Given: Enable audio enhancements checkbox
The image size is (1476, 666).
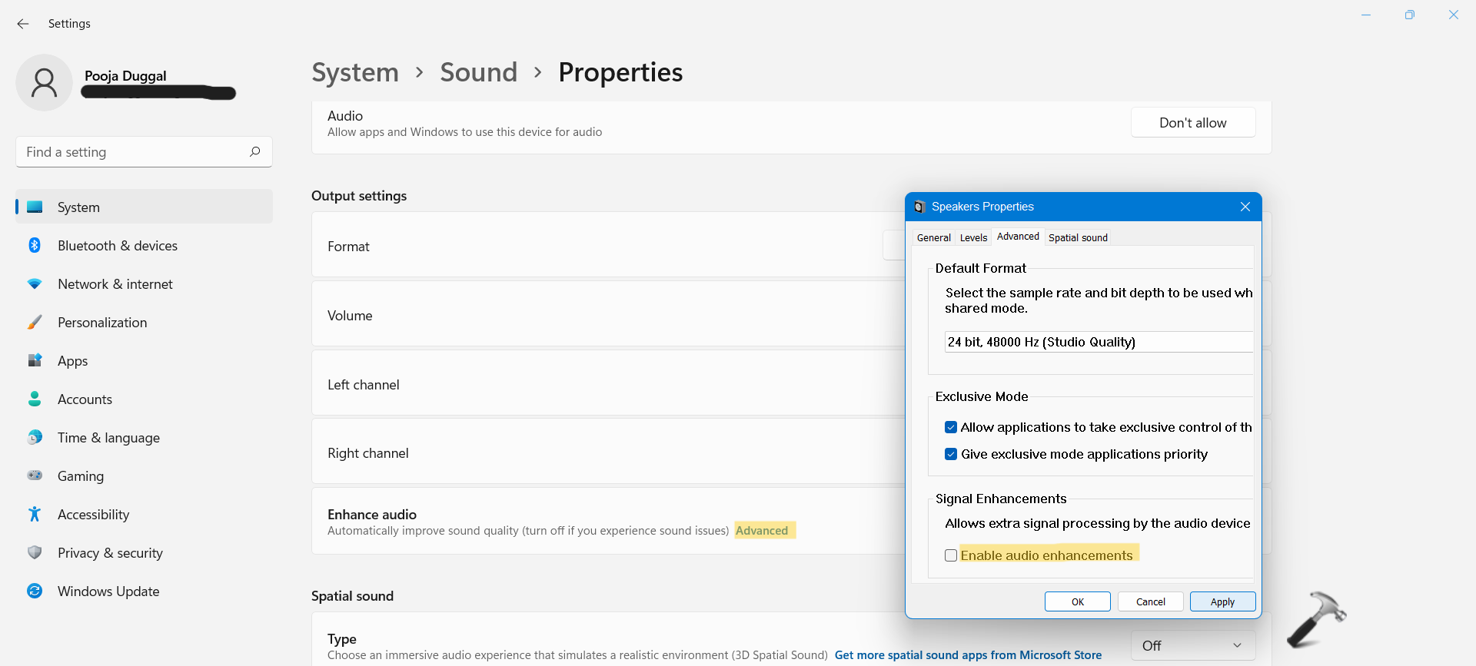Looking at the screenshot, I should pyautogui.click(x=951, y=555).
